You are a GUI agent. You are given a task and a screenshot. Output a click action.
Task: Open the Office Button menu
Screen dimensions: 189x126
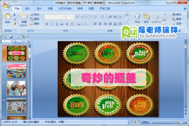point(6,6)
